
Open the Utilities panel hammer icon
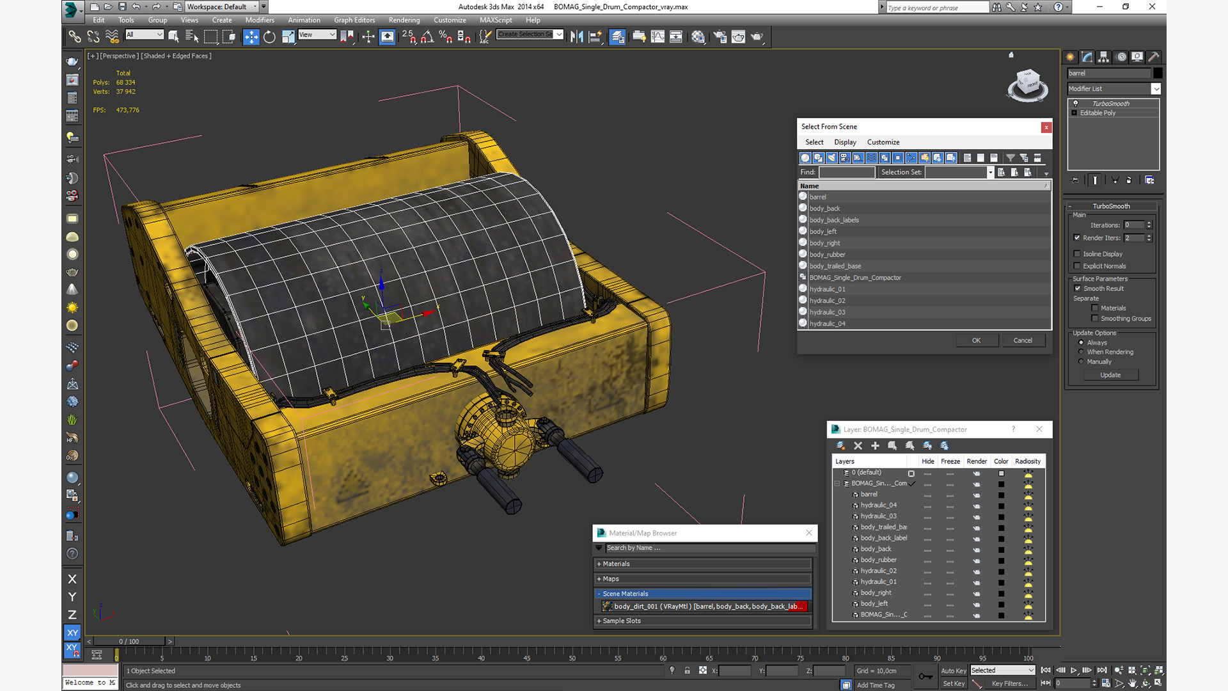point(1153,57)
